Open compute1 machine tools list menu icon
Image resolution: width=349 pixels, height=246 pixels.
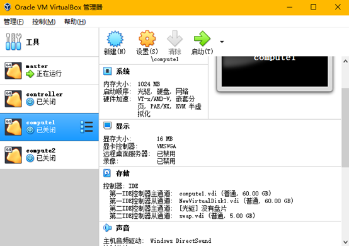(x=86, y=127)
